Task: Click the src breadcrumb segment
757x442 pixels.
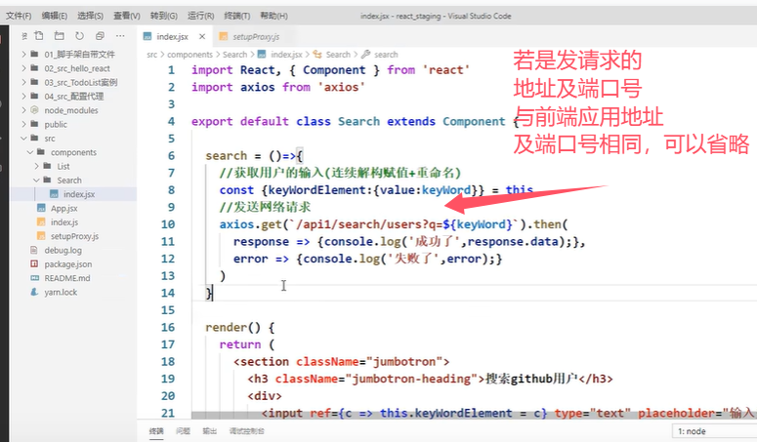Action: (x=152, y=55)
